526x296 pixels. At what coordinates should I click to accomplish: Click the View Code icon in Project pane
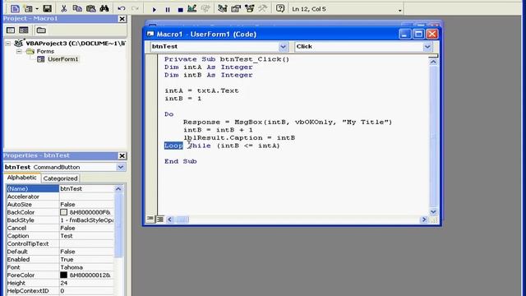tap(11, 30)
